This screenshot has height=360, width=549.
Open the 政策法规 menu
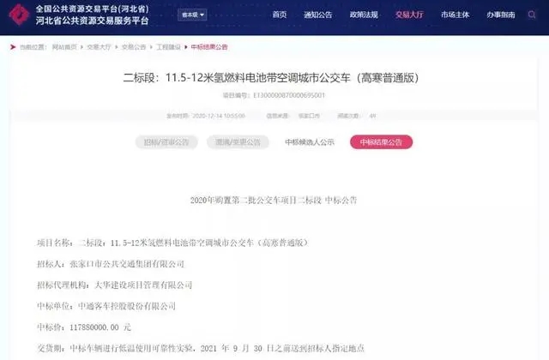pos(364,15)
